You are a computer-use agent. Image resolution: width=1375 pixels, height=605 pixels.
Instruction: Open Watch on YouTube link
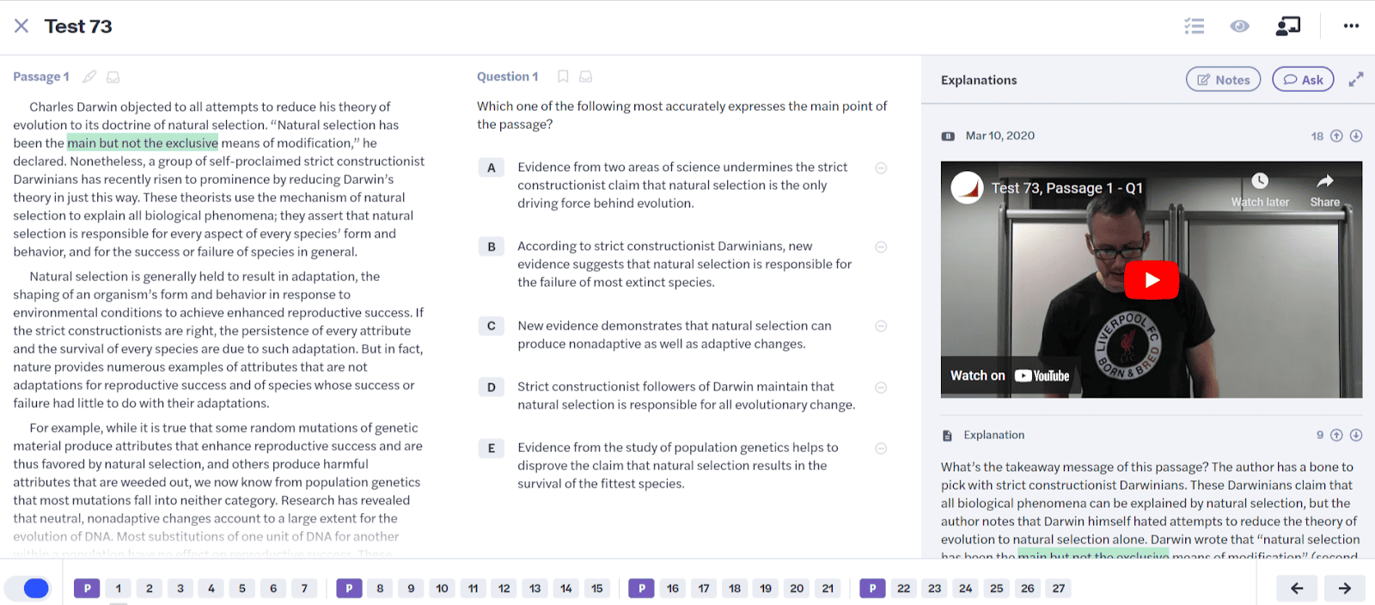pyautogui.click(x=1009, y=376)
